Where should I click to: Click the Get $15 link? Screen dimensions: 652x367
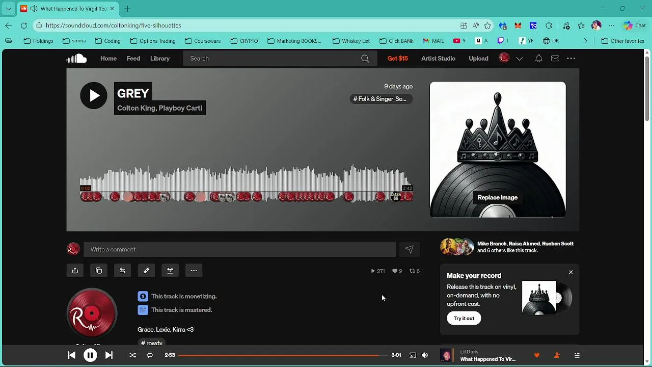pyautogui.click(x=398, y=59)
